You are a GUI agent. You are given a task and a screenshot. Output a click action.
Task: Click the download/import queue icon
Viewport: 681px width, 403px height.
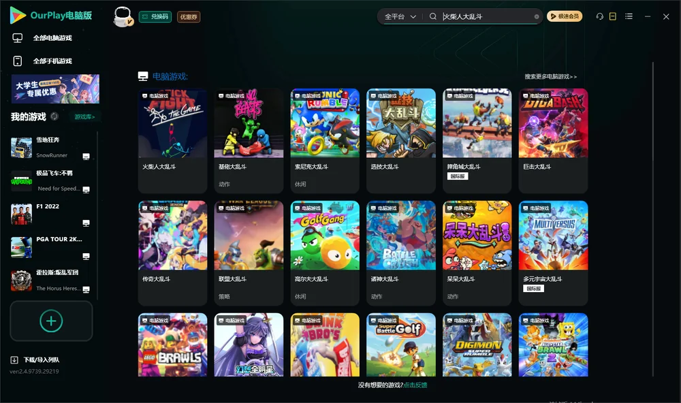pyautogui.click(x=14, y=359)
